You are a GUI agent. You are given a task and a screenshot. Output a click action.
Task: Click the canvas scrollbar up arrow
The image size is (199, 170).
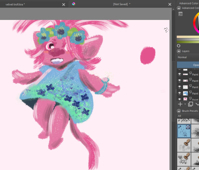tap(173, 9)
